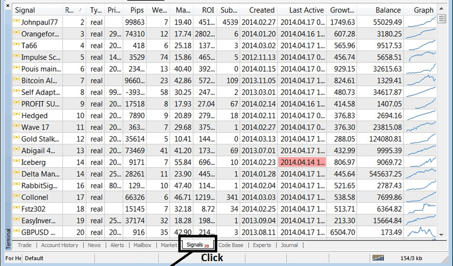Click the 154/3 kb traffic indicator
This screenshot has height=266, width=453.
point(411,258)
